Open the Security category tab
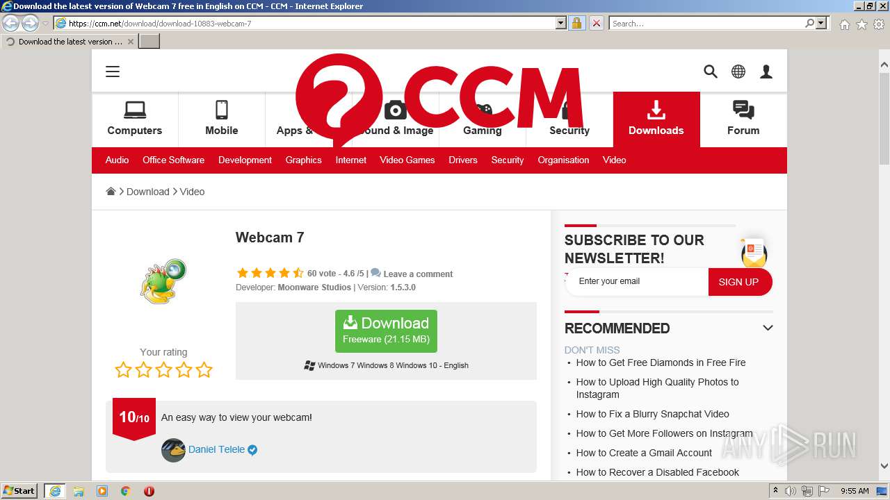The image size is (890, 500). [569, 119]
